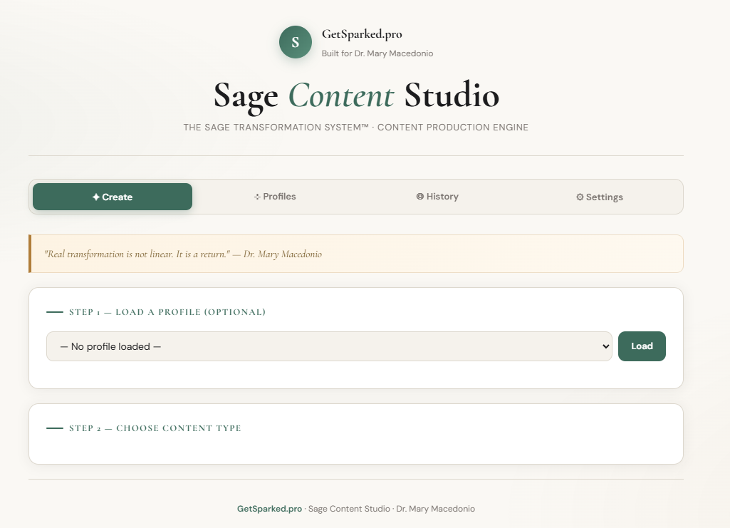Click the Sage Transformation System subtitle
Image resolution: width=730 pixels, height=528 pixels.
355,127
